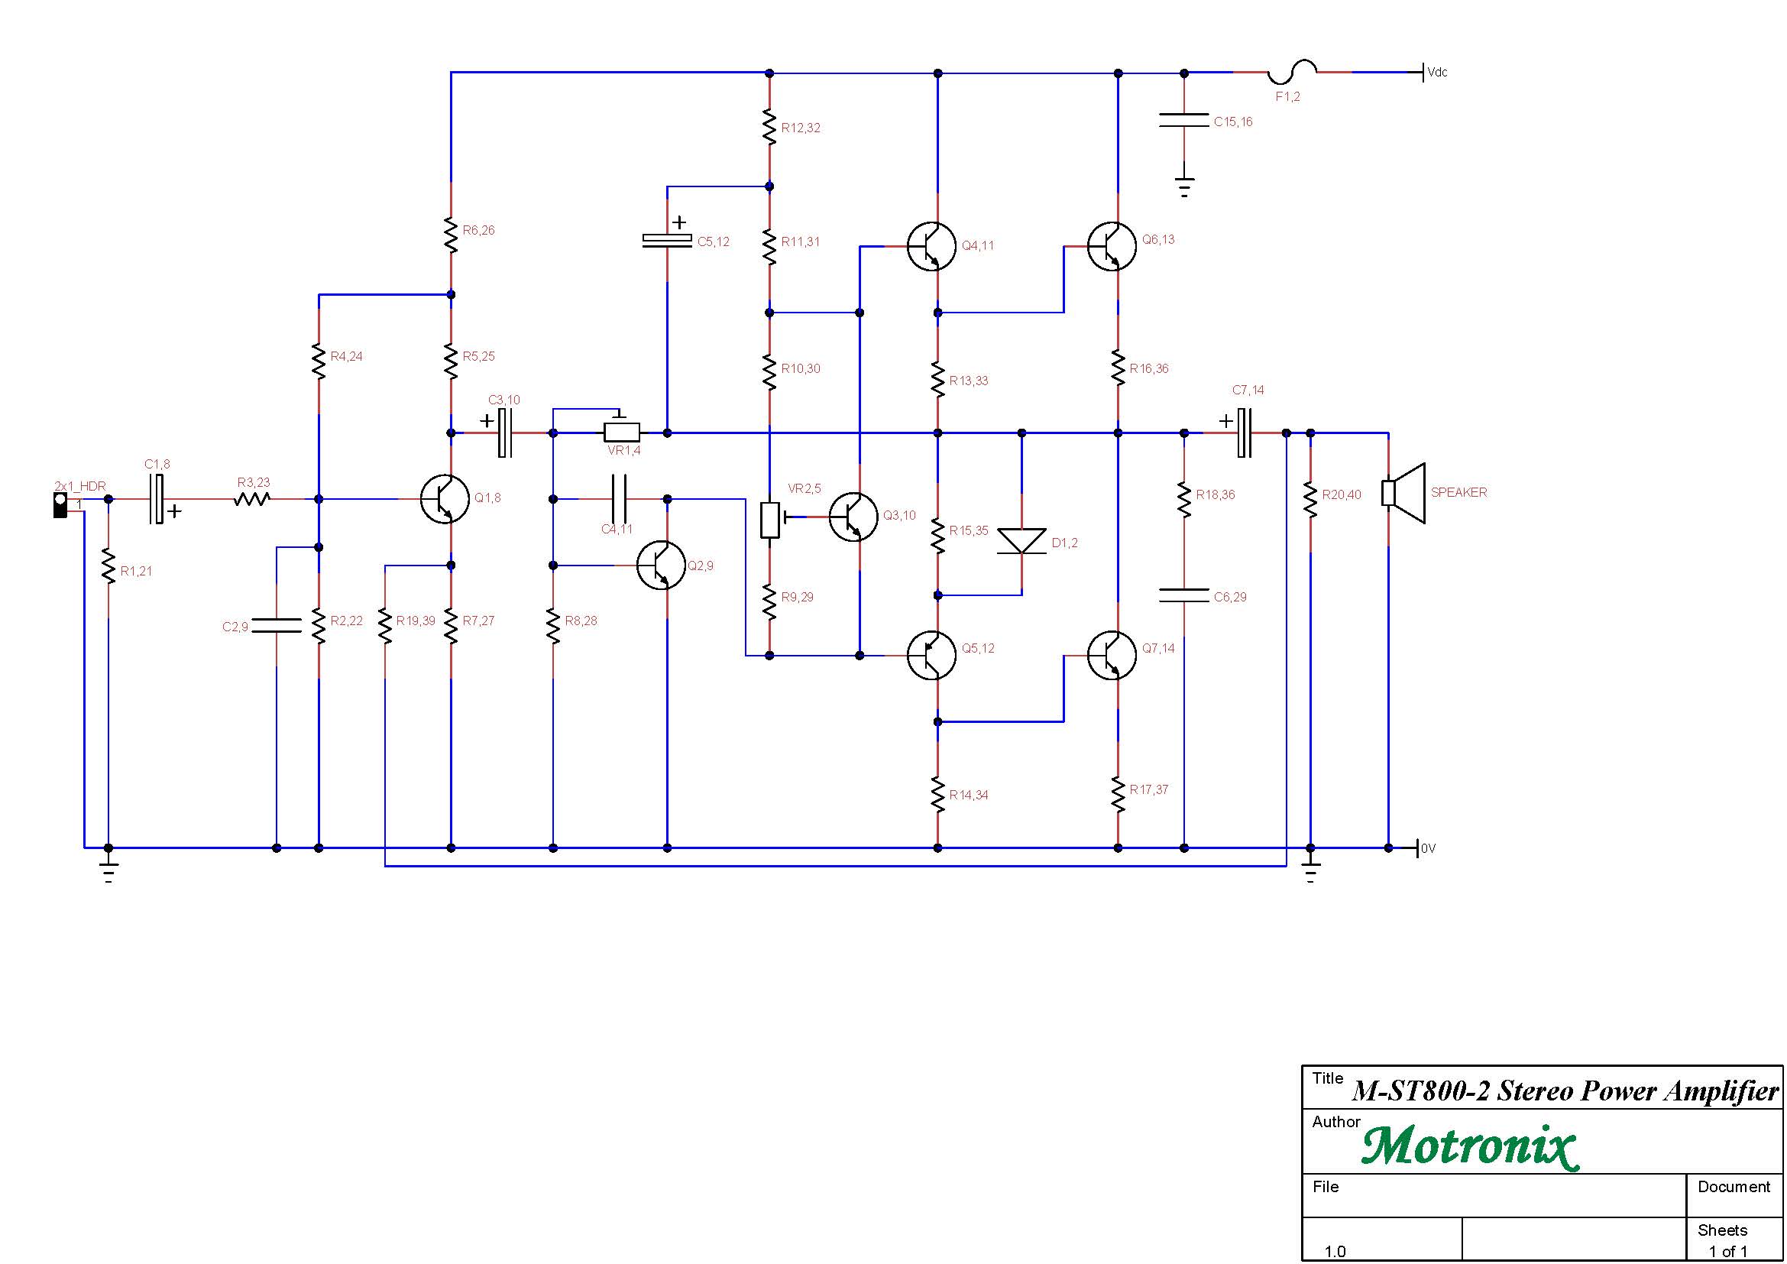Screen dimensions: 1787x1264
Task: Click the R12,32 resistor symbol
Action: pos(769,127)
